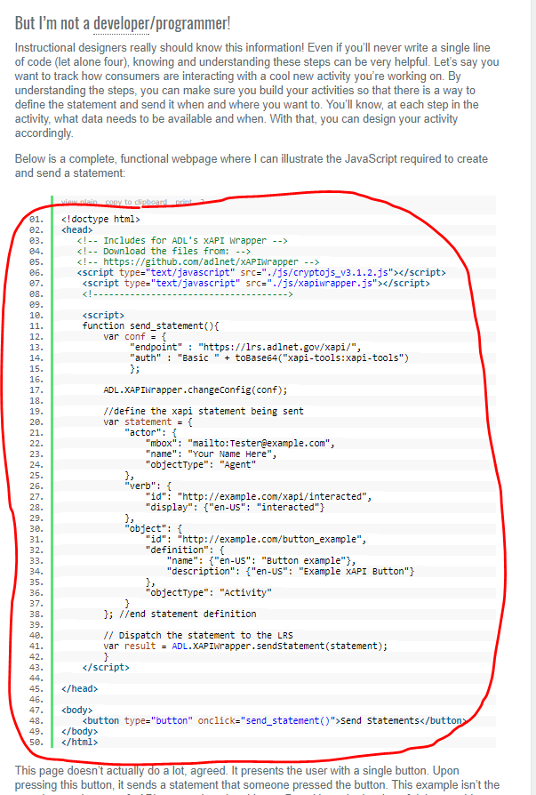This screenshot has height=795, width=536.
Task: Click the opening '<head>' tag on line 02
Action: point(77,229)
